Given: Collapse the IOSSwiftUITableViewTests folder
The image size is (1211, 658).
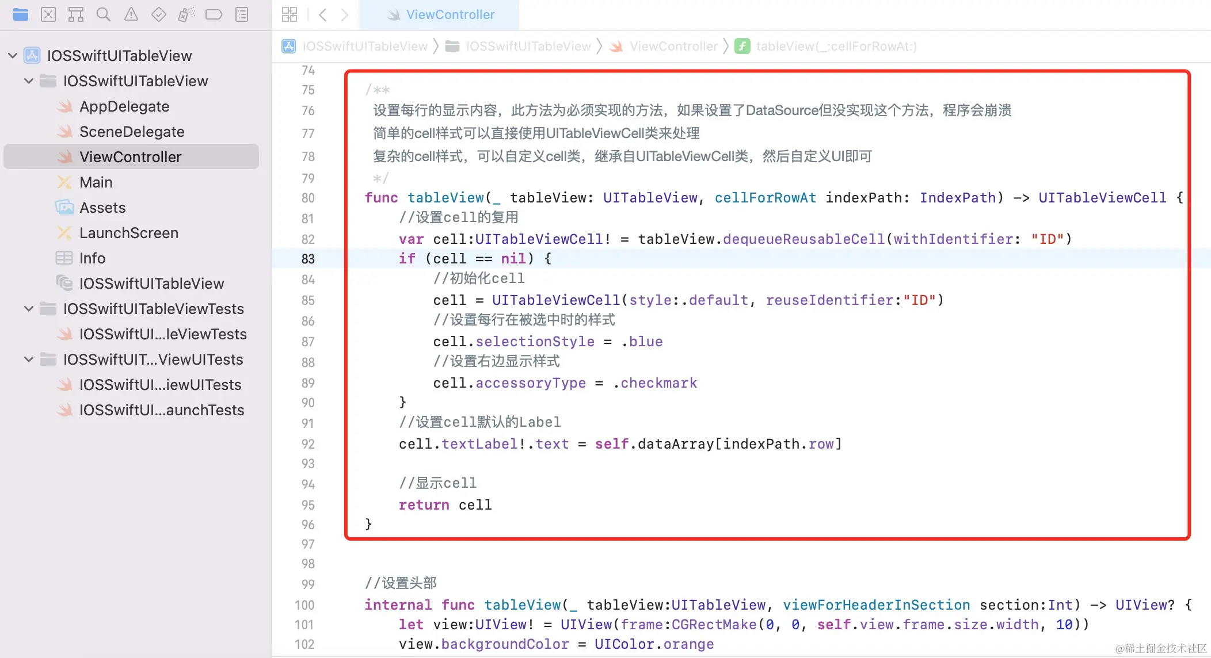Looking at the screenshot, I should (29, 309).
